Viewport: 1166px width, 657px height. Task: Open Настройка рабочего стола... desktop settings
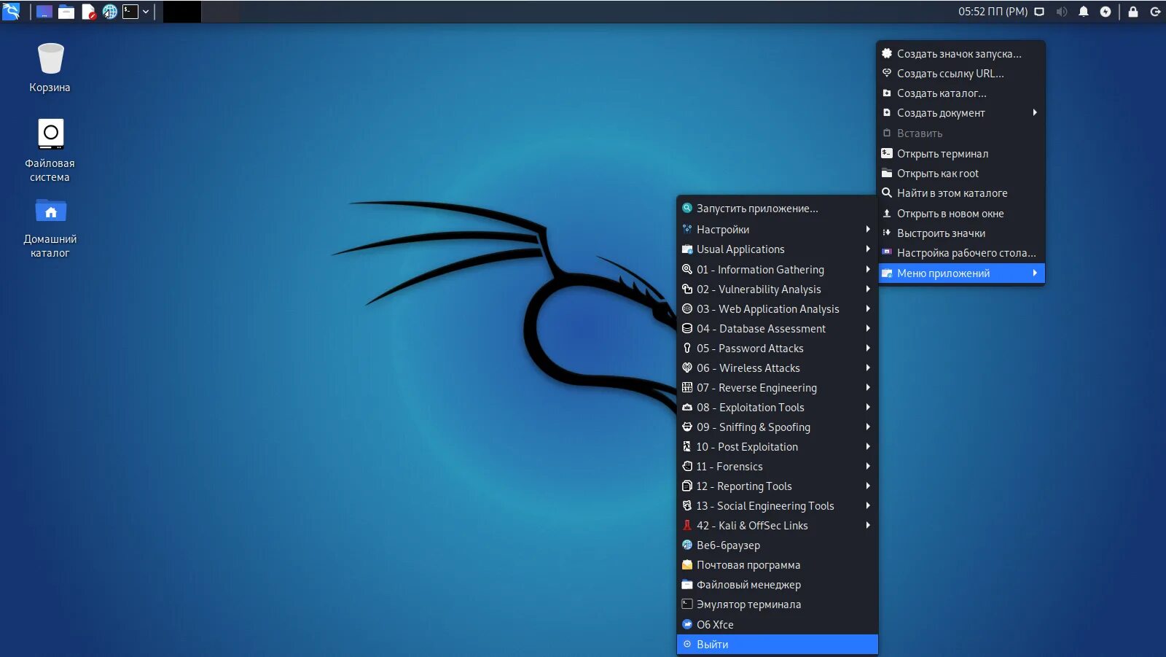(961, 253)
